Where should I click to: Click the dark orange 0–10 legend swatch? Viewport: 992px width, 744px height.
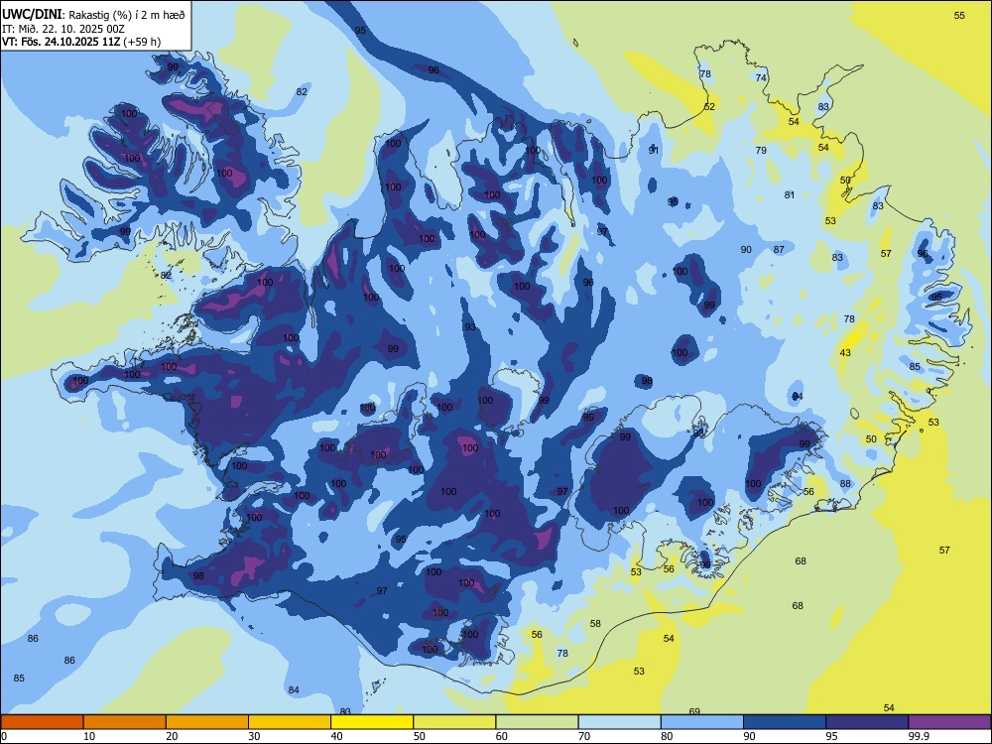click(42, 722)
